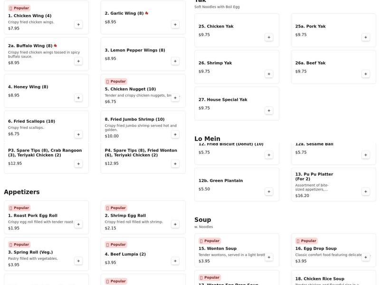Add 27. House Special Yak to order
Screen dimensions: 380x285
(269, 111)
